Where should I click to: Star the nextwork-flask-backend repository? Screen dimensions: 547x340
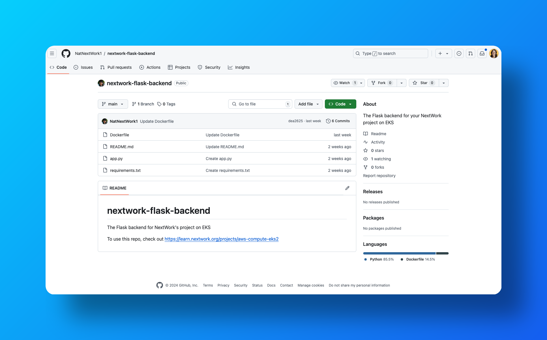pos(424,83)
